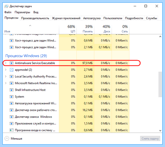This screenshot has width=165, height=147.
Task: Click the System process icon
Action: click(x=12, y=97)
